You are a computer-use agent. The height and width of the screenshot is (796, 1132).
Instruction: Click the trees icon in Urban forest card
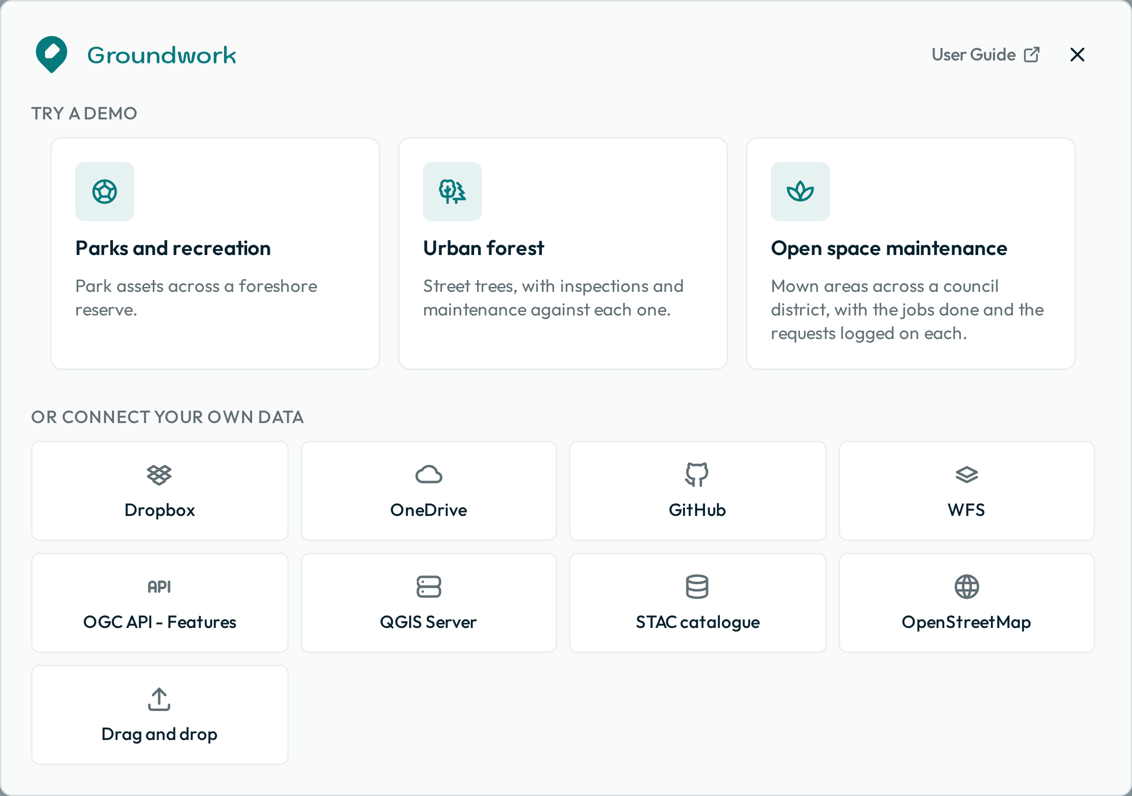452,191
